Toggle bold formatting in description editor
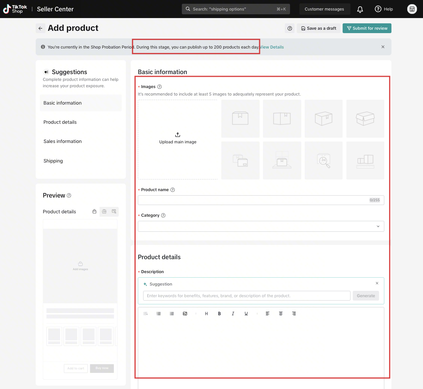The width and height of the screenshot is (423, 389). click(x=219, y=314)
